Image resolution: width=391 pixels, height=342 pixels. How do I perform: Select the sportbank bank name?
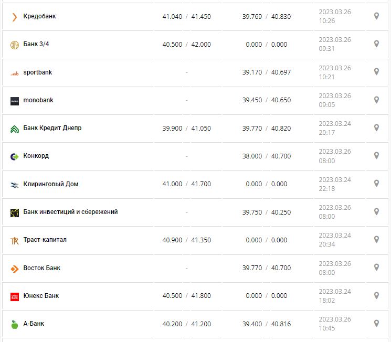pyautogui.click(x=38, y=72)
